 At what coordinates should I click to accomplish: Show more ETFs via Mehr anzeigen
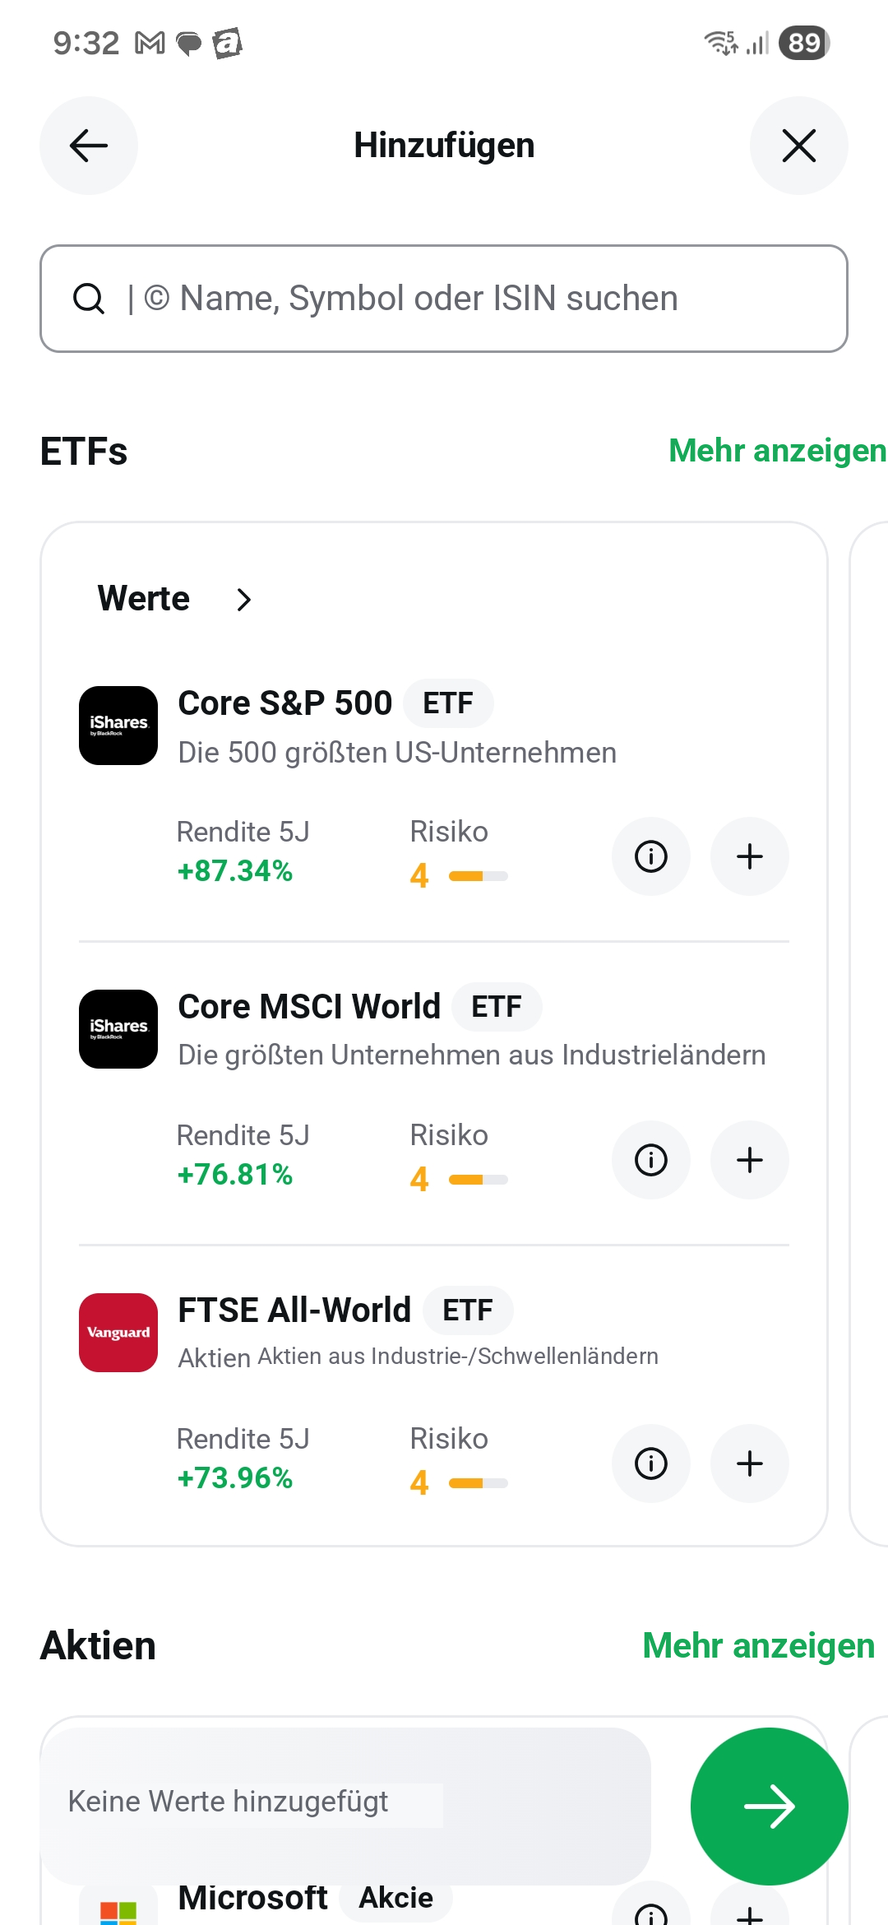(777, 451)
